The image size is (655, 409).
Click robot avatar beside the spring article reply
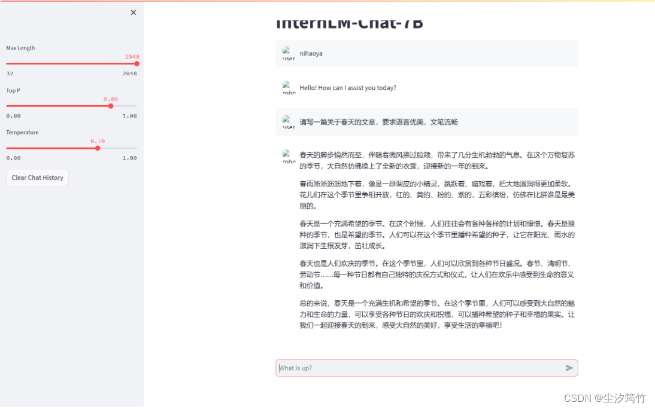point(289,157)
